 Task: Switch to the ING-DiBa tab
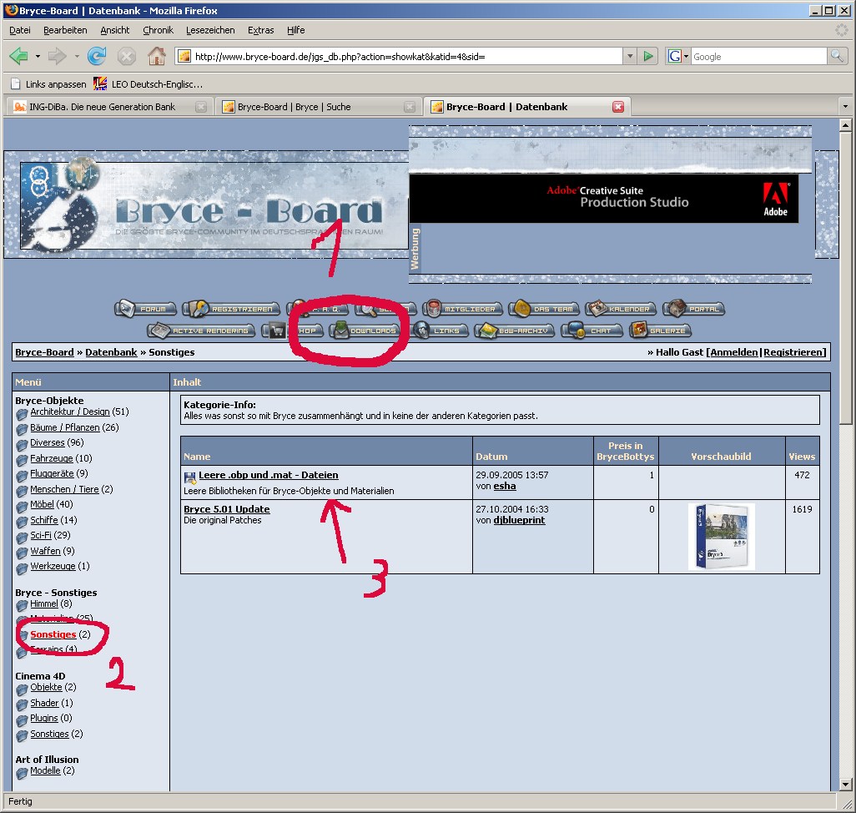(109, 107)
